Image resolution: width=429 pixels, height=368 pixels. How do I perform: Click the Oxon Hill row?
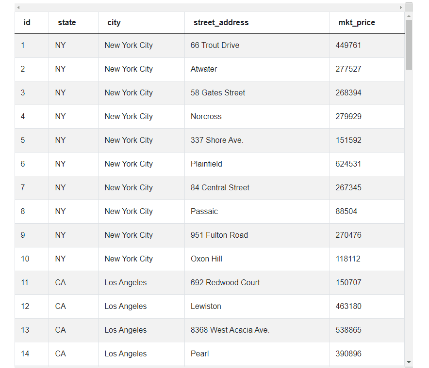[x=207, y=259]
